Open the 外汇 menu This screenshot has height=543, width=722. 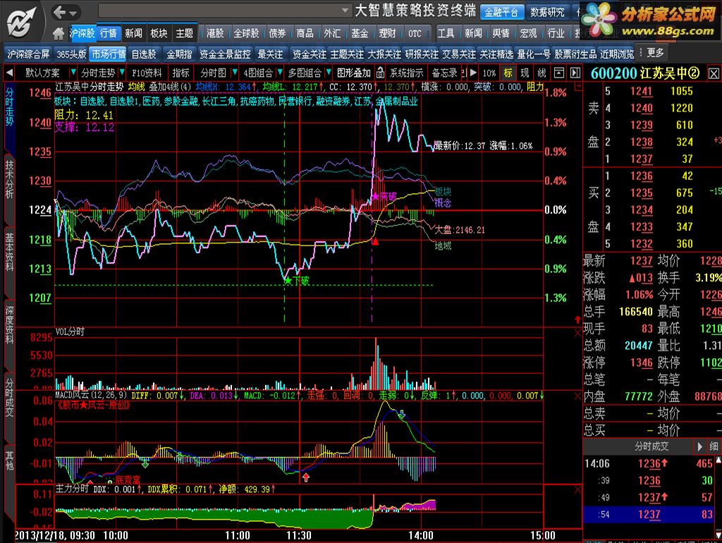[332, 33]
